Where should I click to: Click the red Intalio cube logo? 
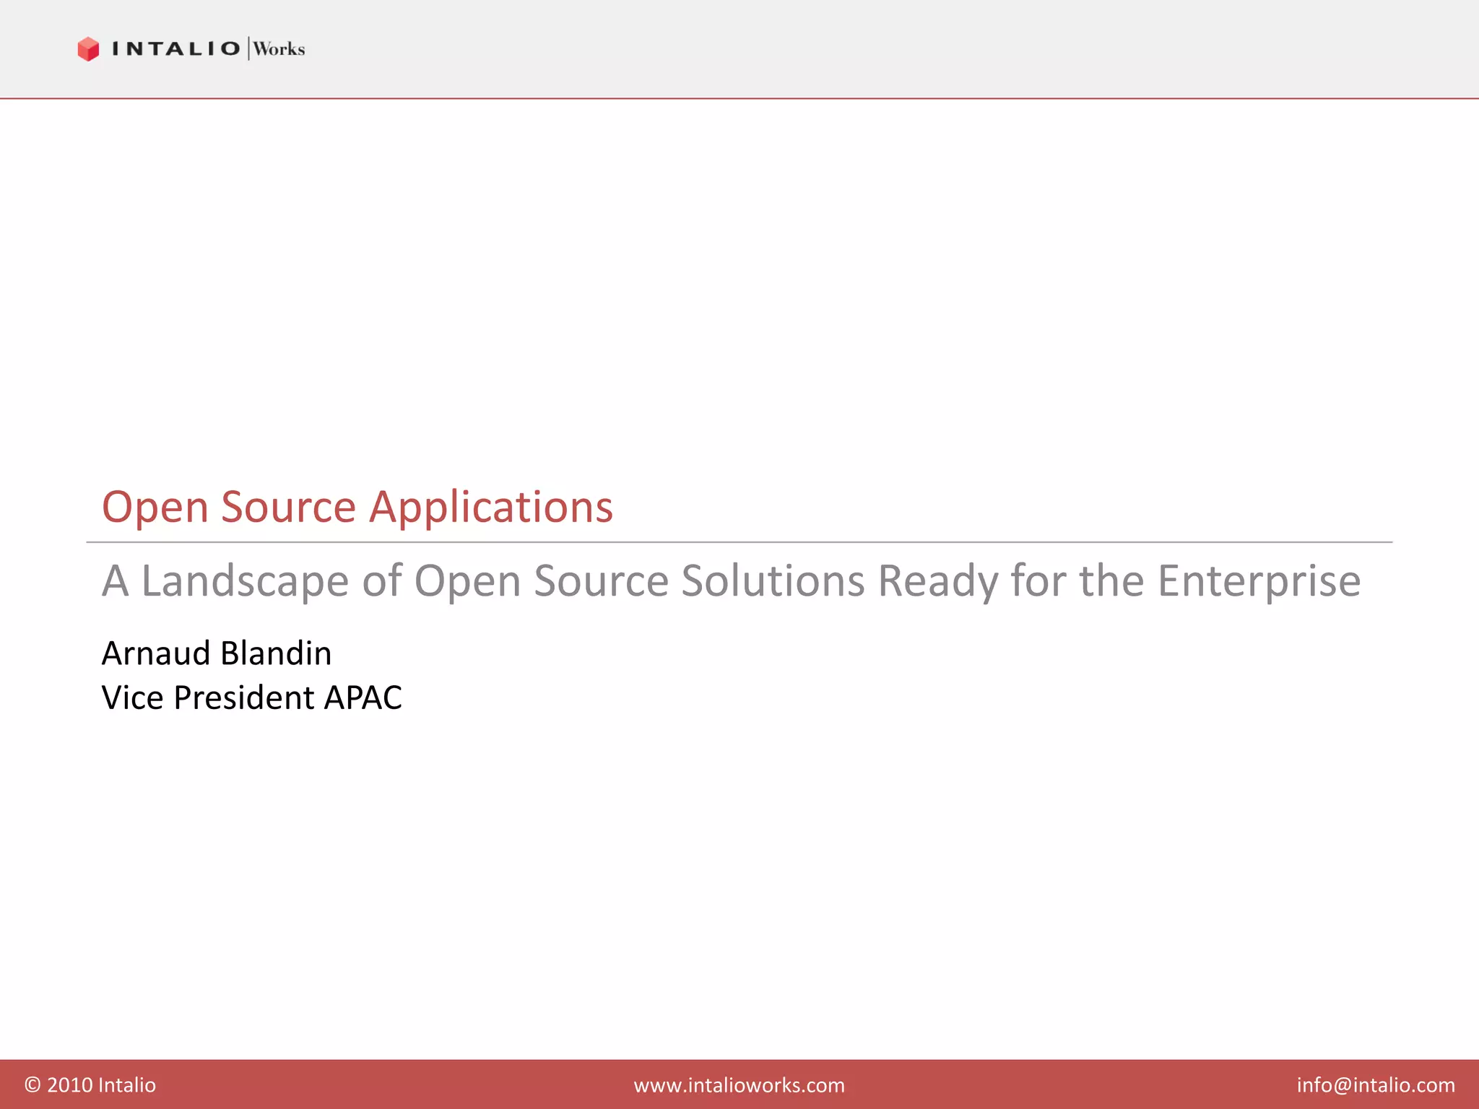click(88, 49)
